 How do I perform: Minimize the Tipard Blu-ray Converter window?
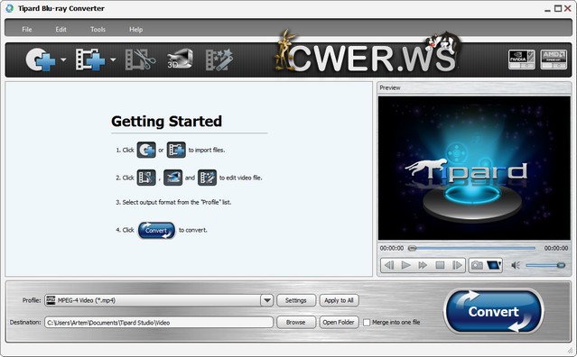[547, 9]
